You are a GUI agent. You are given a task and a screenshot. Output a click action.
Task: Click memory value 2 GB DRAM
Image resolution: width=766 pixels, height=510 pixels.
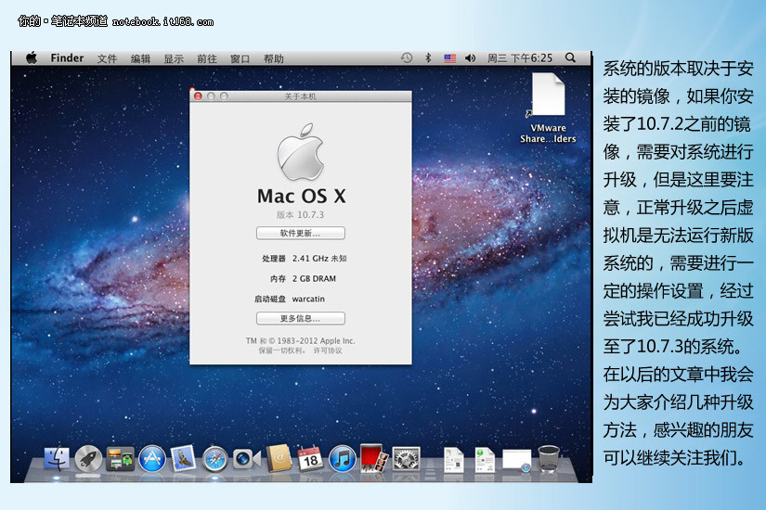[314, 279]
